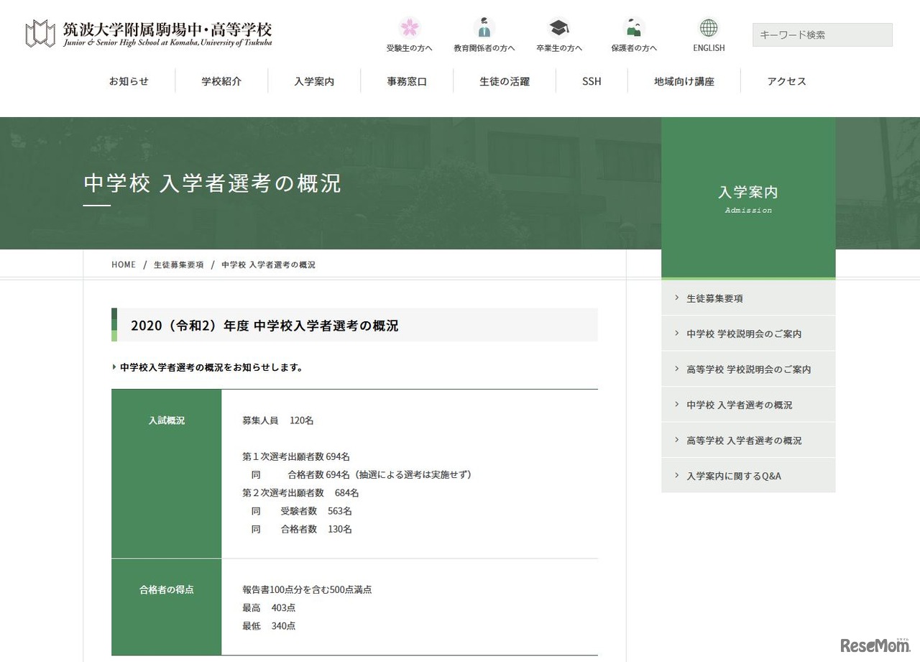Image resolution: width=920 pixels, height=662 pixels.
Task: Go to 生徒の活躍 in navigation
Action: (x=505, y=81)
